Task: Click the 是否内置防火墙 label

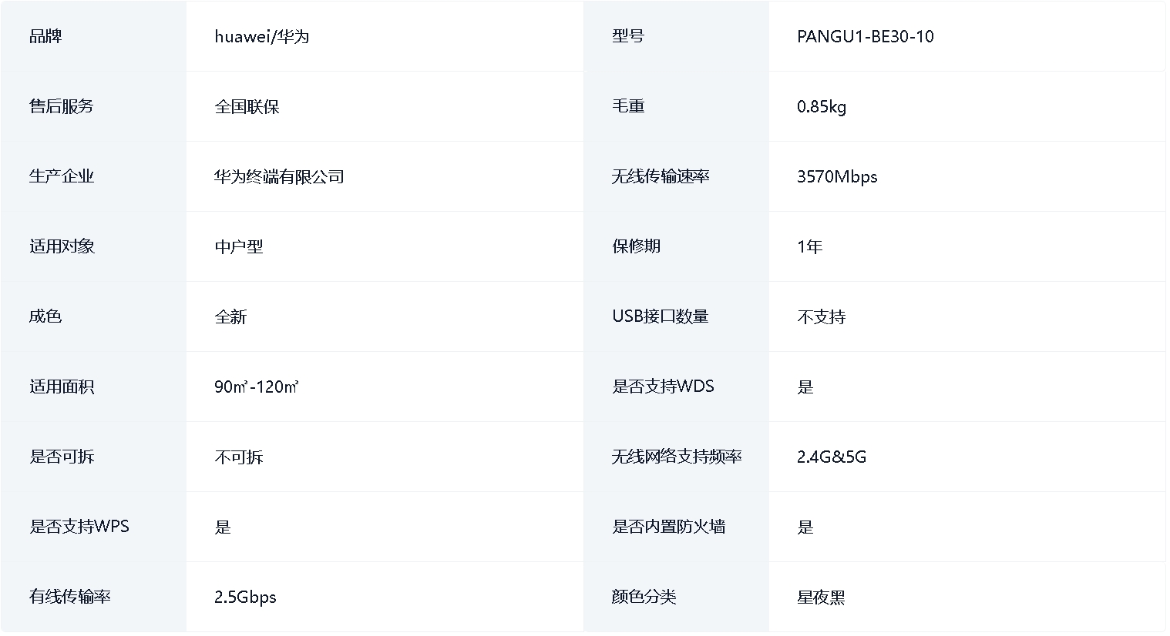Action: [x=668, y=527]
